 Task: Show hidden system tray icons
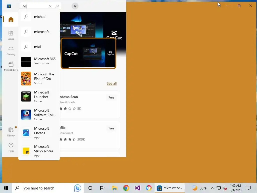pos(212,188)
